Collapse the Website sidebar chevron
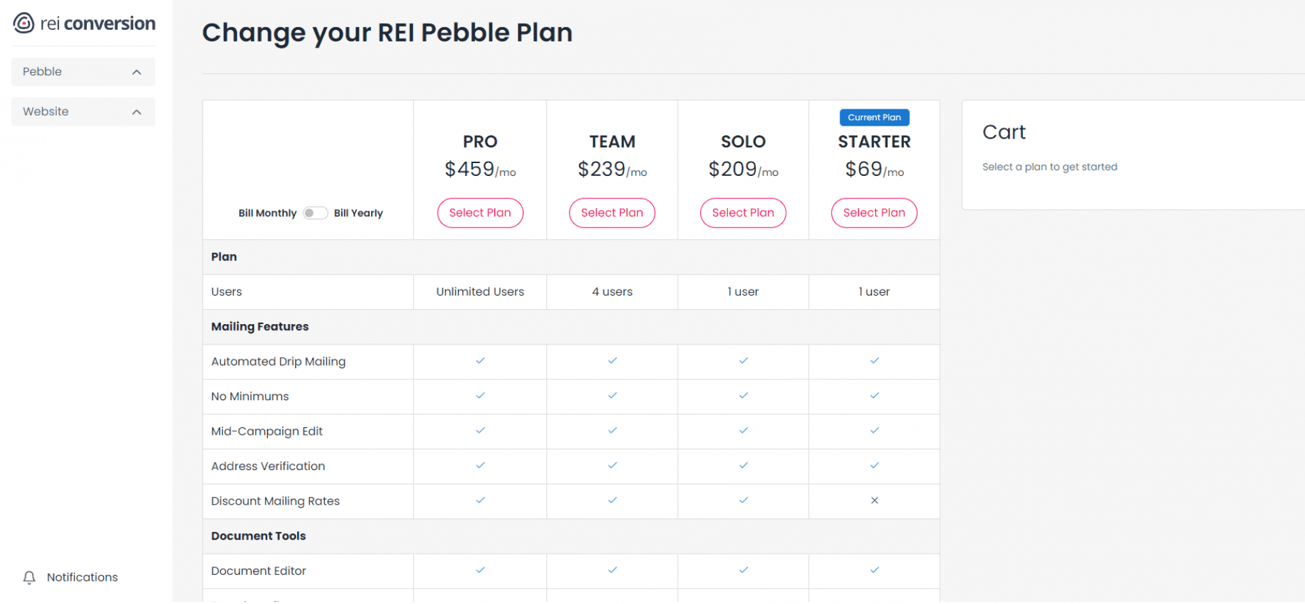 tap(137, 112)
